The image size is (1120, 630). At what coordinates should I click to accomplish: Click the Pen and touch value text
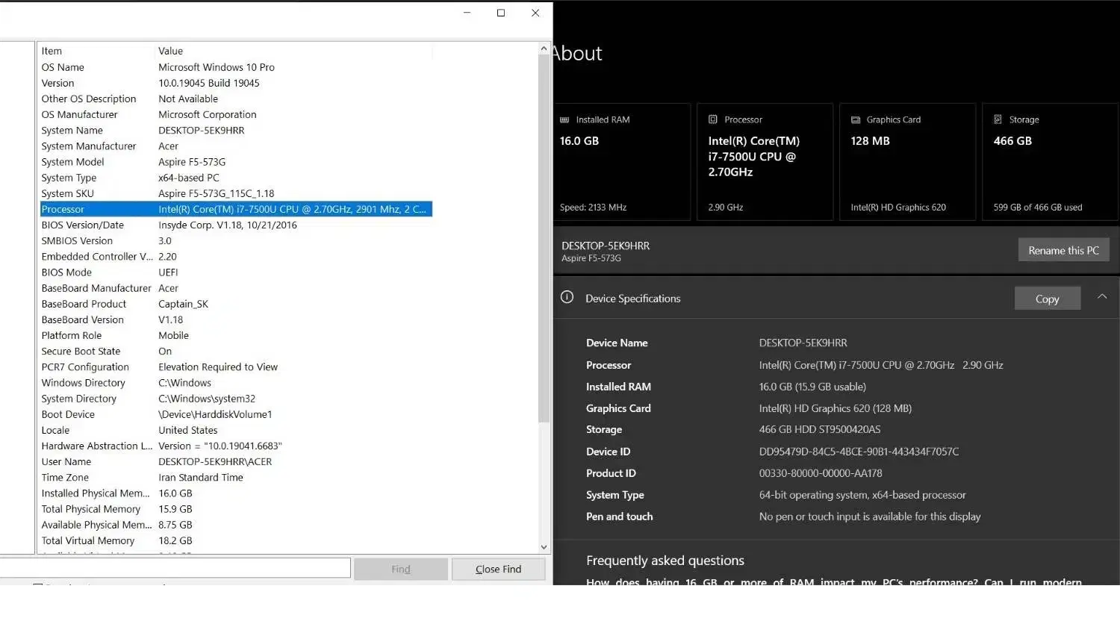870,517
